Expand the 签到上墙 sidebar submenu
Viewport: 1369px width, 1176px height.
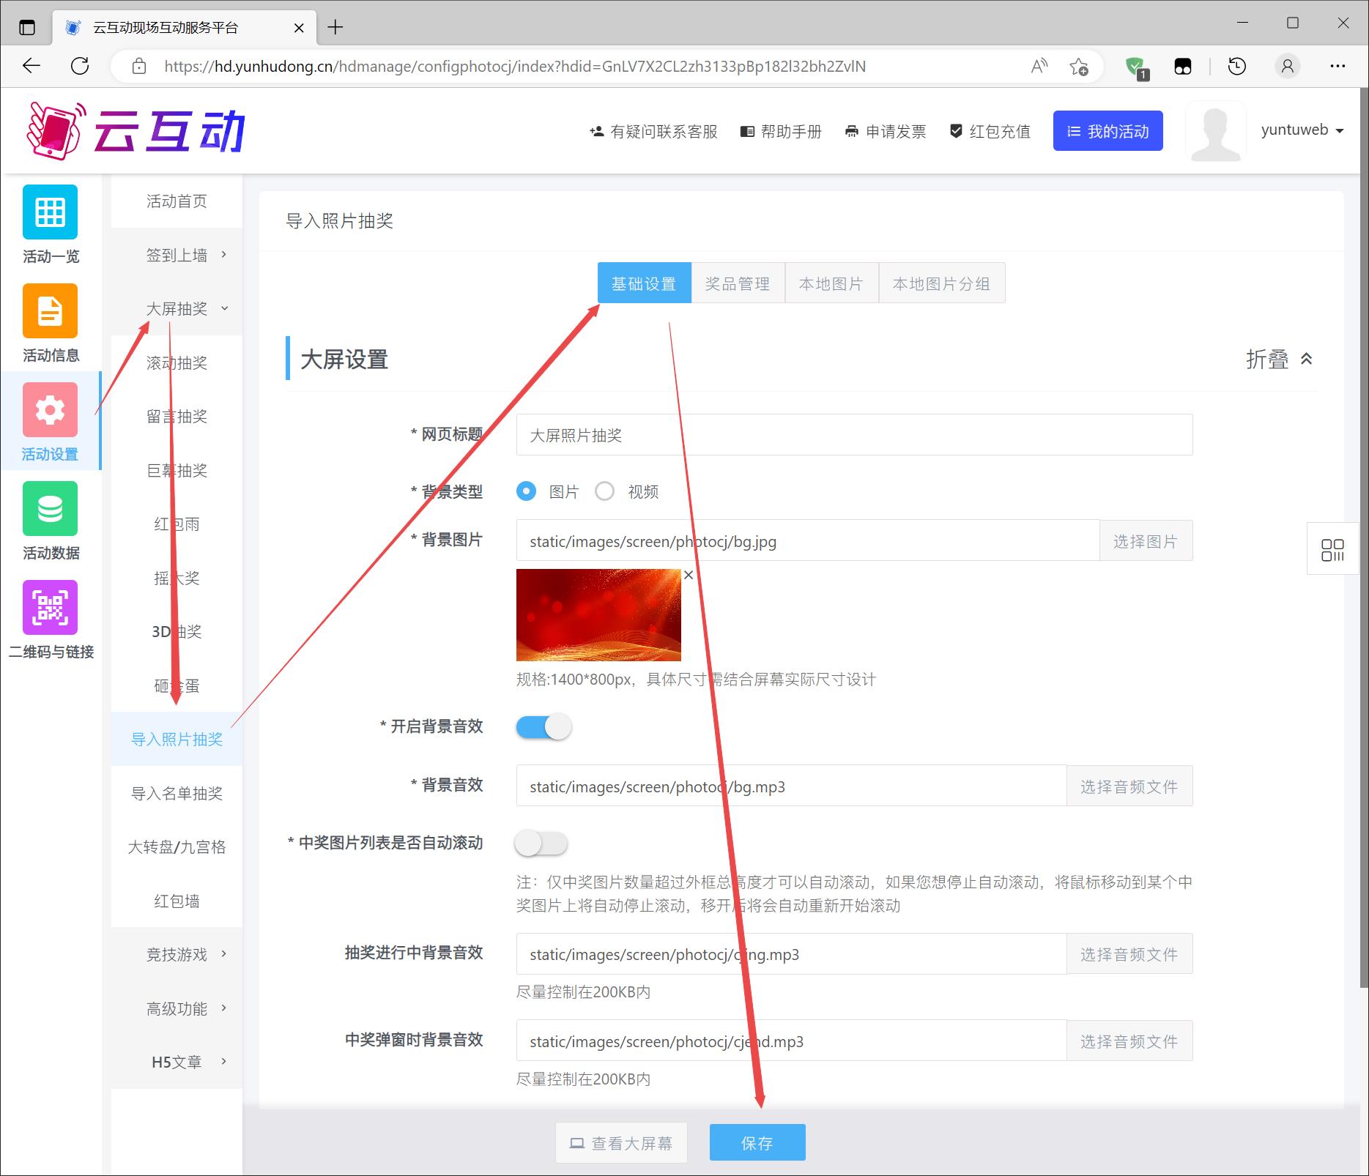click(177, 255)
